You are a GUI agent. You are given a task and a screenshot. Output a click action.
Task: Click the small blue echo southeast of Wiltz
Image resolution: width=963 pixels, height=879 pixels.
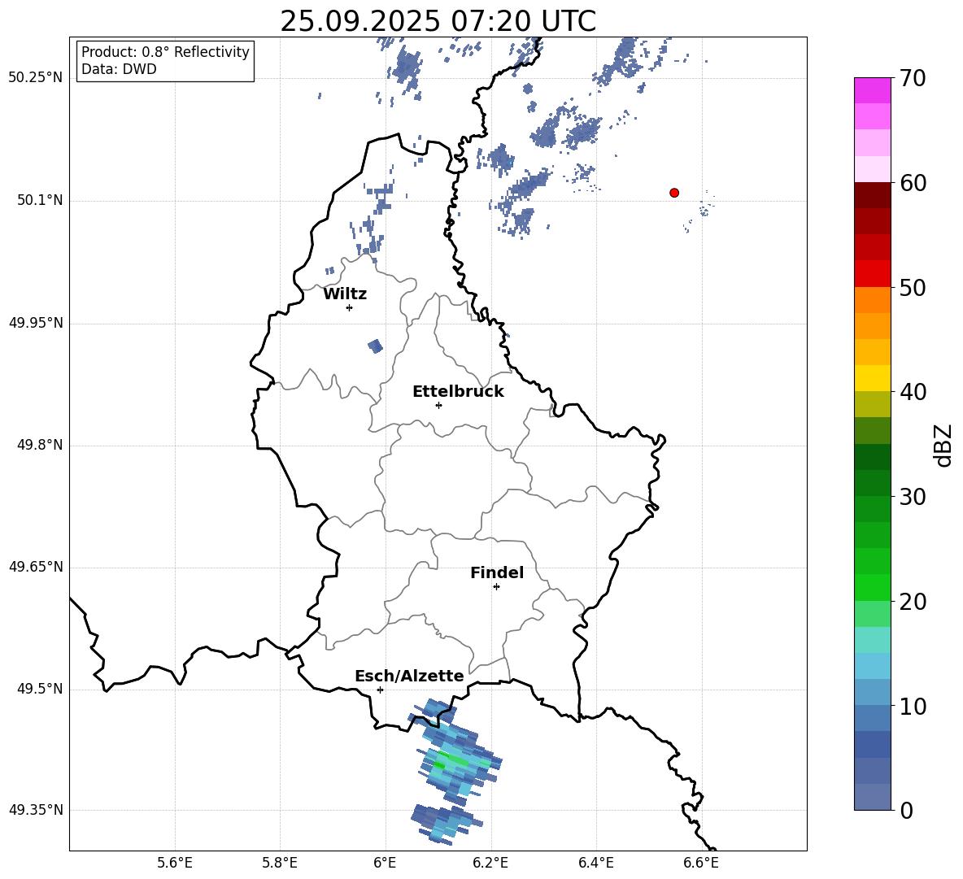tap(375, 346)
